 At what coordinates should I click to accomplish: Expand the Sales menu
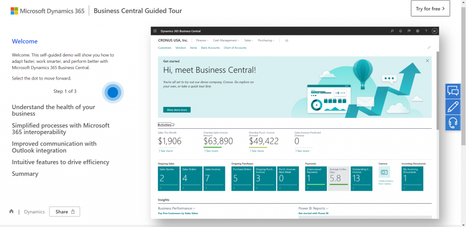(249, 40)
